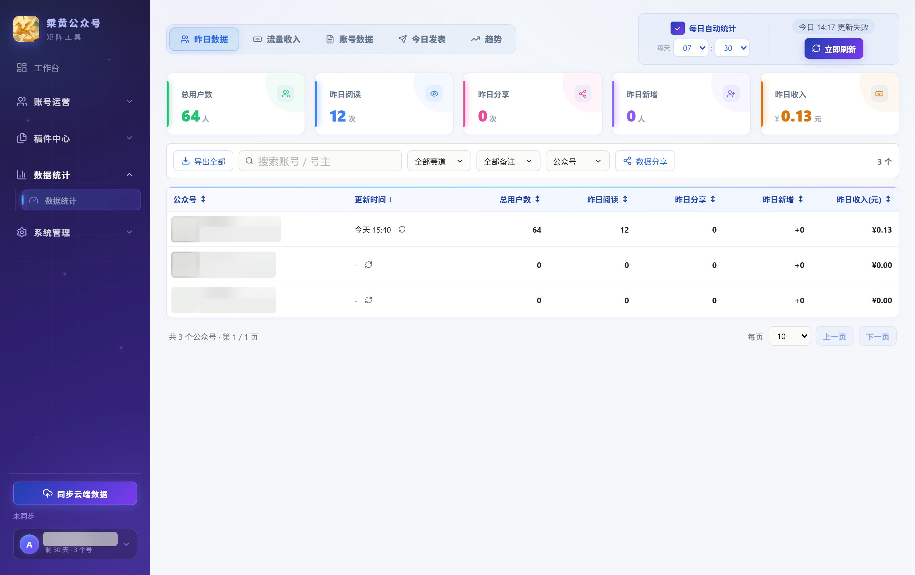This screenshot has width=915, height=575.
Task: Click the add-user icon on 昨日新增 card
Action: (x=731, y=93)
